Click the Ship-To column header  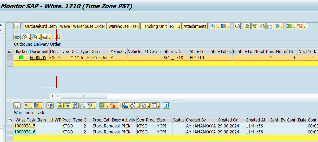[200, 51]
